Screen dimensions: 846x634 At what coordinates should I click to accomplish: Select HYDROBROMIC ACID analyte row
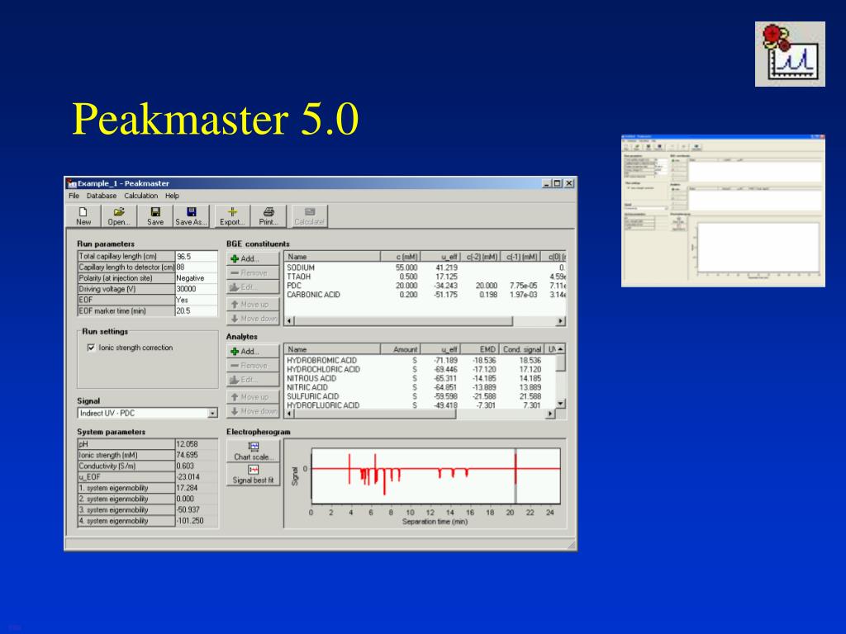pyautogui.click(x=421, y=360)
